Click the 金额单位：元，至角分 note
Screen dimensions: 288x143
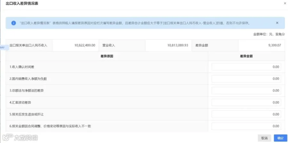[x=269, y=34]
